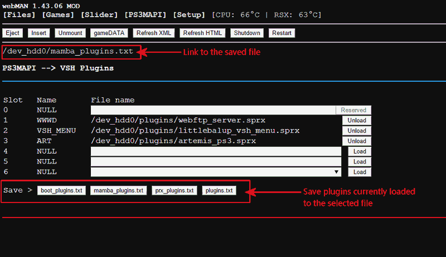Click the slot 0 file name field
446x257 pixels.
[214, 110]
